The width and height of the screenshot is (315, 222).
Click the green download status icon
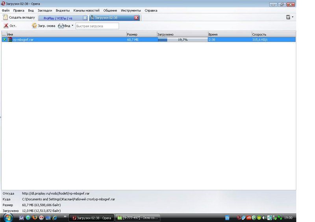tap(4, 39)
